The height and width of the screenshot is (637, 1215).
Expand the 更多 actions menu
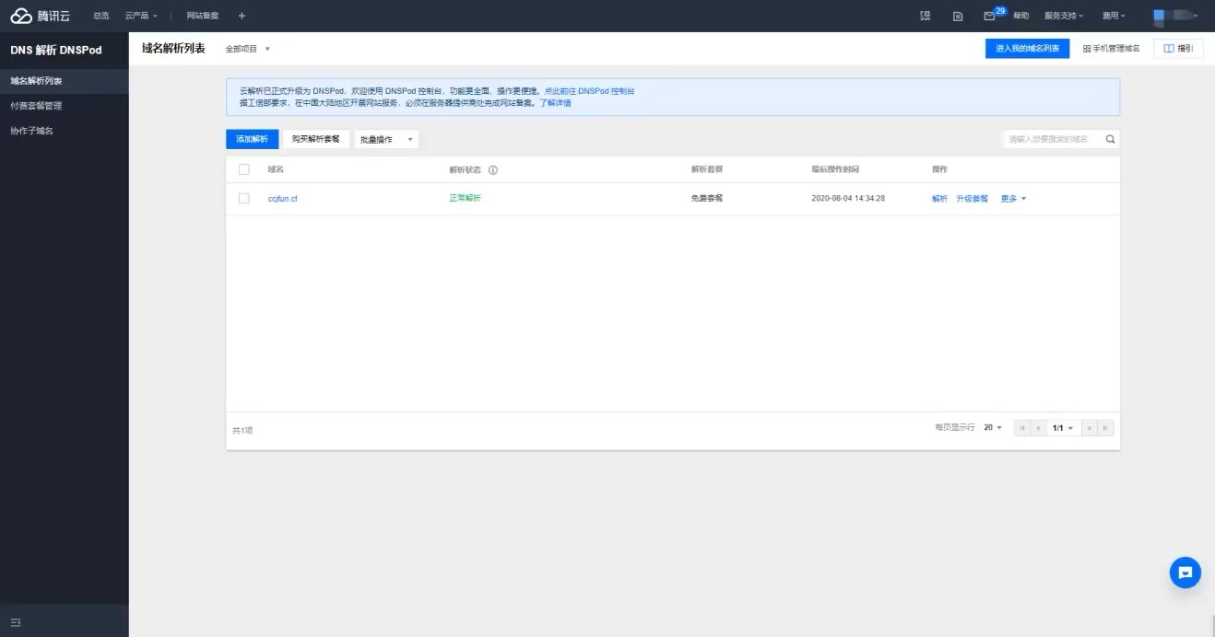[1013, 199]
